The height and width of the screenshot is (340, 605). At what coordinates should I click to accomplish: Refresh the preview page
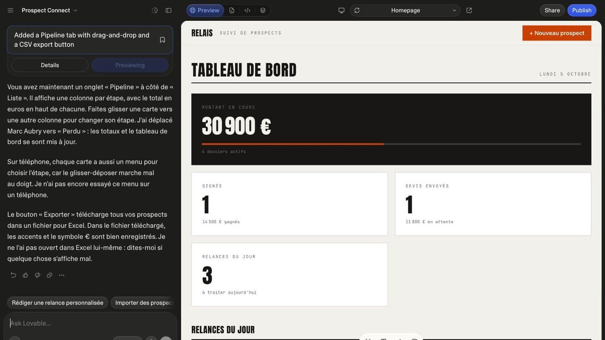(x=357, y=10)
